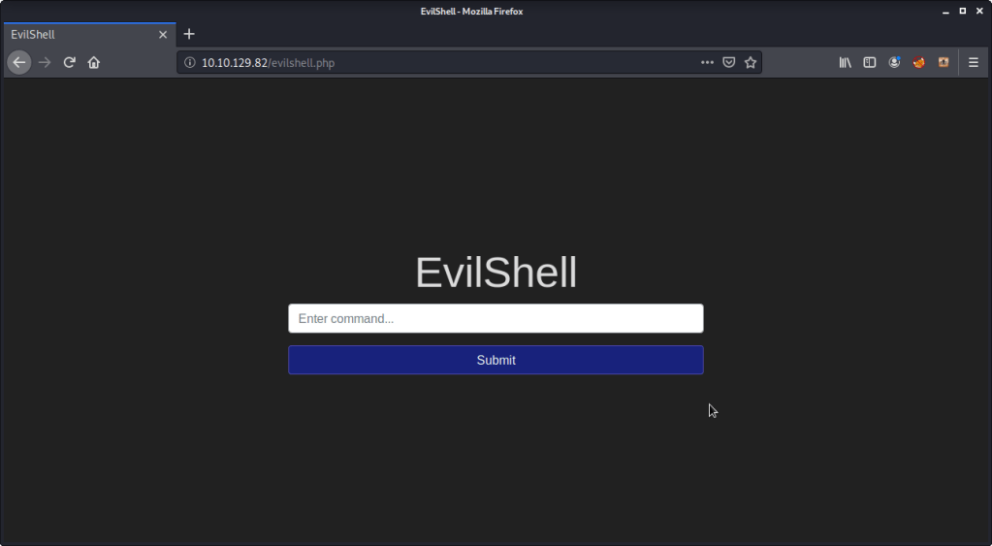Click the orange extension icon in toolbar
Image resolution: width=992 pixels, height=546 pixels.
pyautogui.click(x=943, y=62)
